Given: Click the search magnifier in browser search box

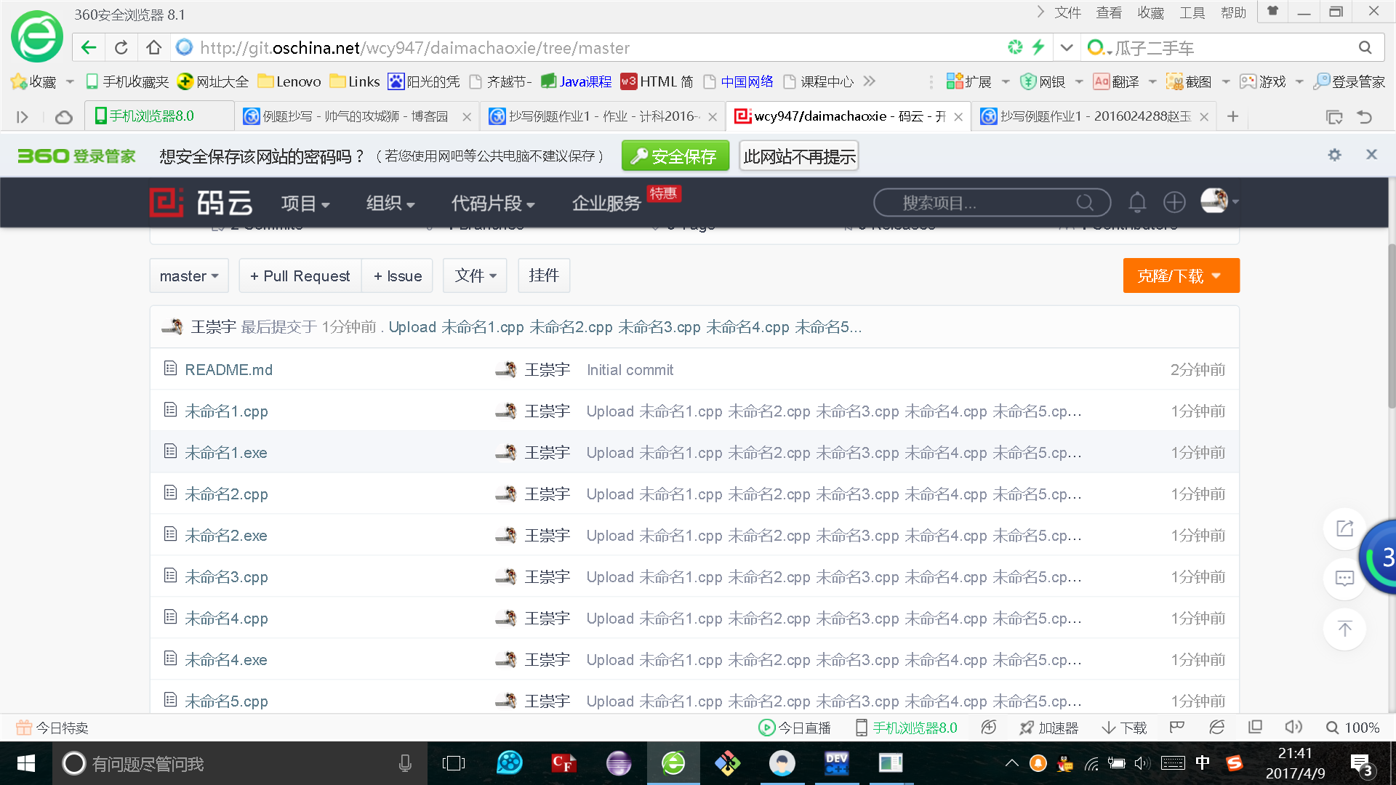Looking at the screenshot, I should coord(1365,48).
